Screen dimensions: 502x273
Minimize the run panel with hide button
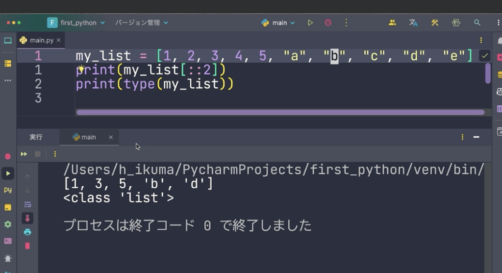[x=476, y=137]
